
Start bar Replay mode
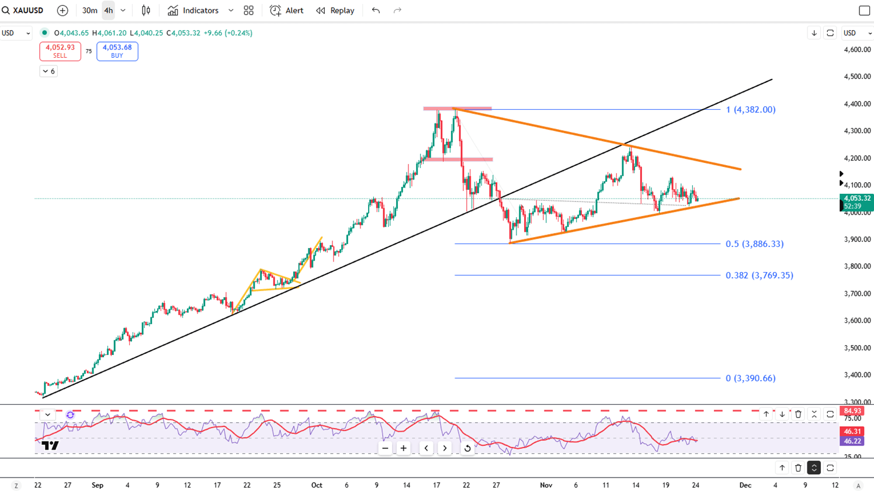coord(335,11)
